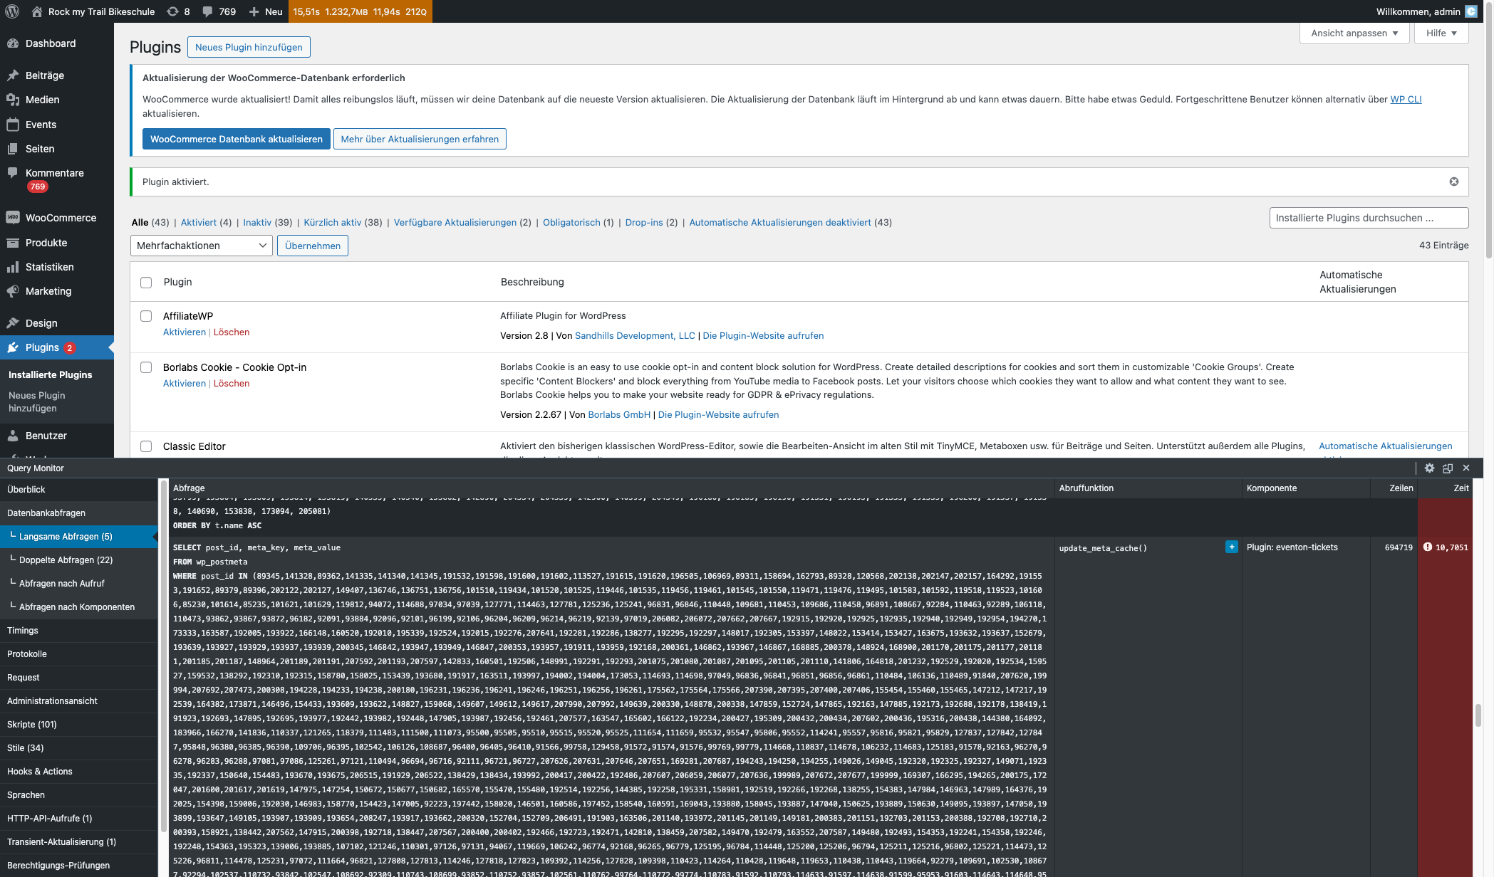Viewport: 1494px width, 877px height.
Task: Follow the WP CLI link
Action: coord(1406,100)
